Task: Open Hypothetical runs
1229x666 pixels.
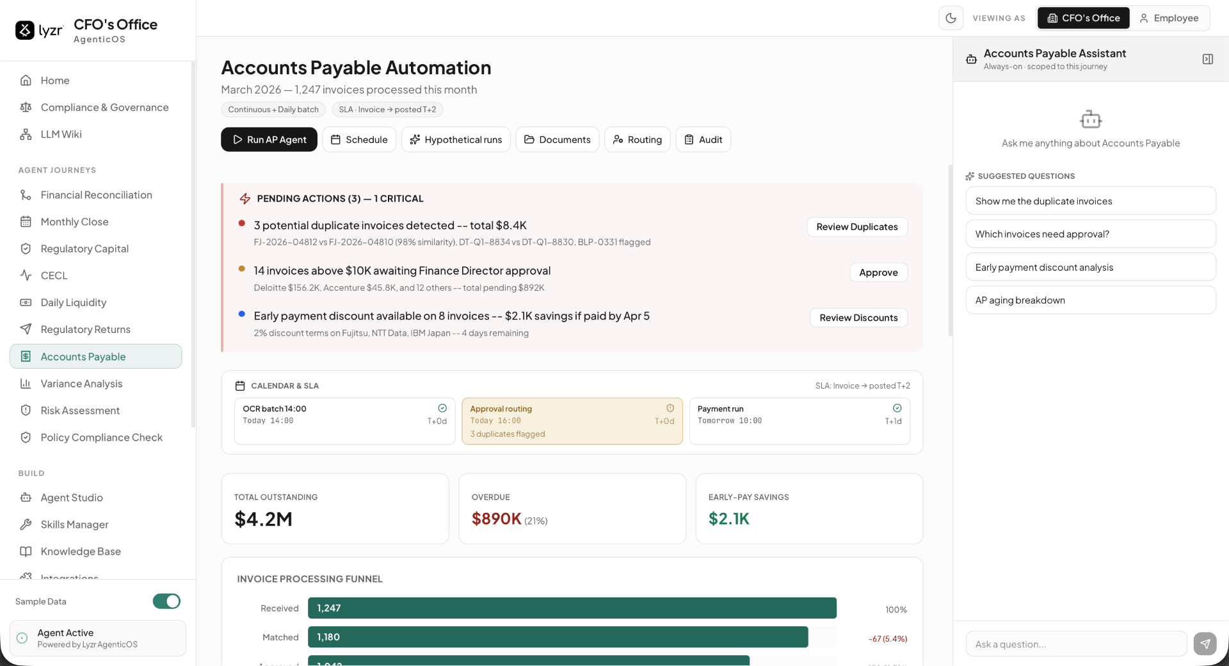Action: pos(456,140)
